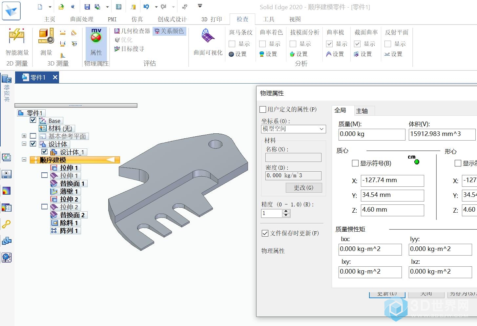This screenshot has width=477, height=326.
Task: Toggle Curvature Shading display checkbox
Action: pyautogui.click(x=262, y=44)
